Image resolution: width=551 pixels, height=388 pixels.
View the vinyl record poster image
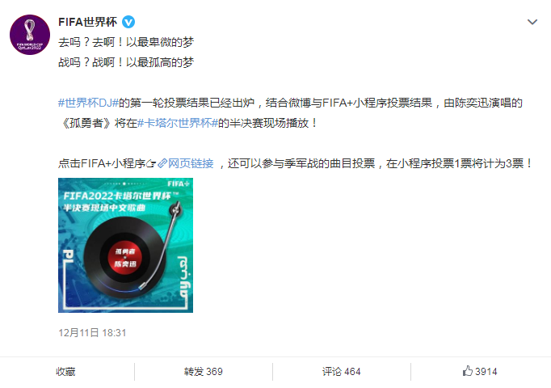coord(125,245)
